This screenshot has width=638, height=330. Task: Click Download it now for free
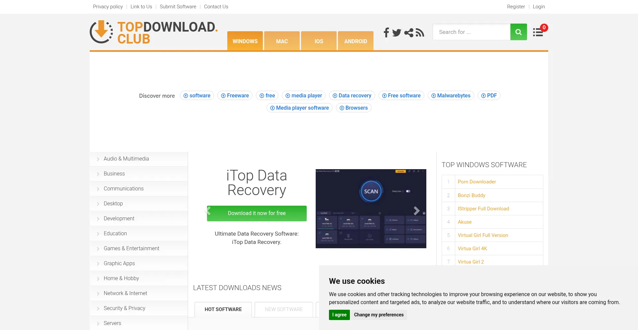(x=256, y=213)
